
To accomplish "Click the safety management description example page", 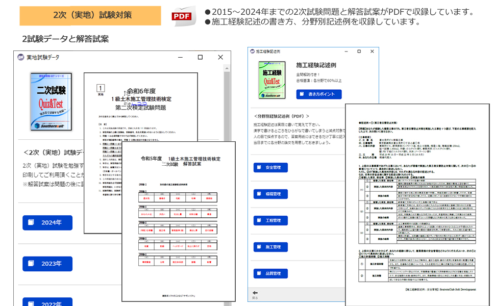I will pos(417,205).
